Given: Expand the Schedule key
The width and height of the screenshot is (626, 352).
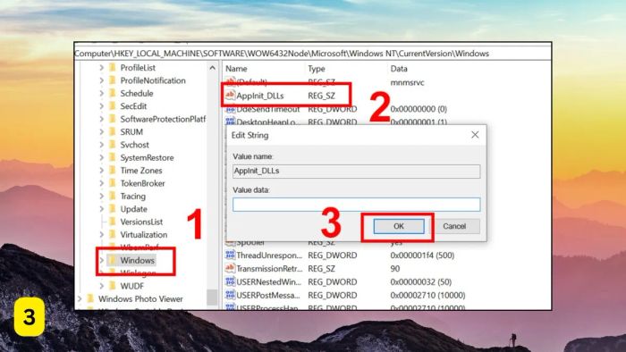Looking at the screenshot, I should click(x=101, y=93).
